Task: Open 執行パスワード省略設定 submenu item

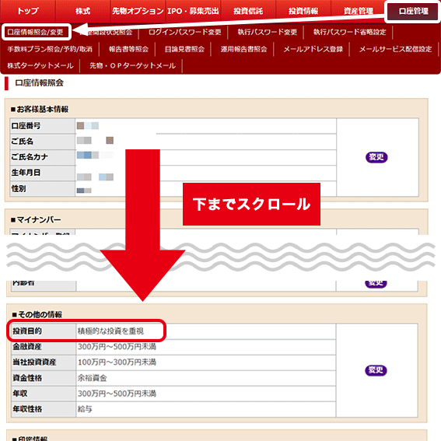Action: (x=349, y=32)
